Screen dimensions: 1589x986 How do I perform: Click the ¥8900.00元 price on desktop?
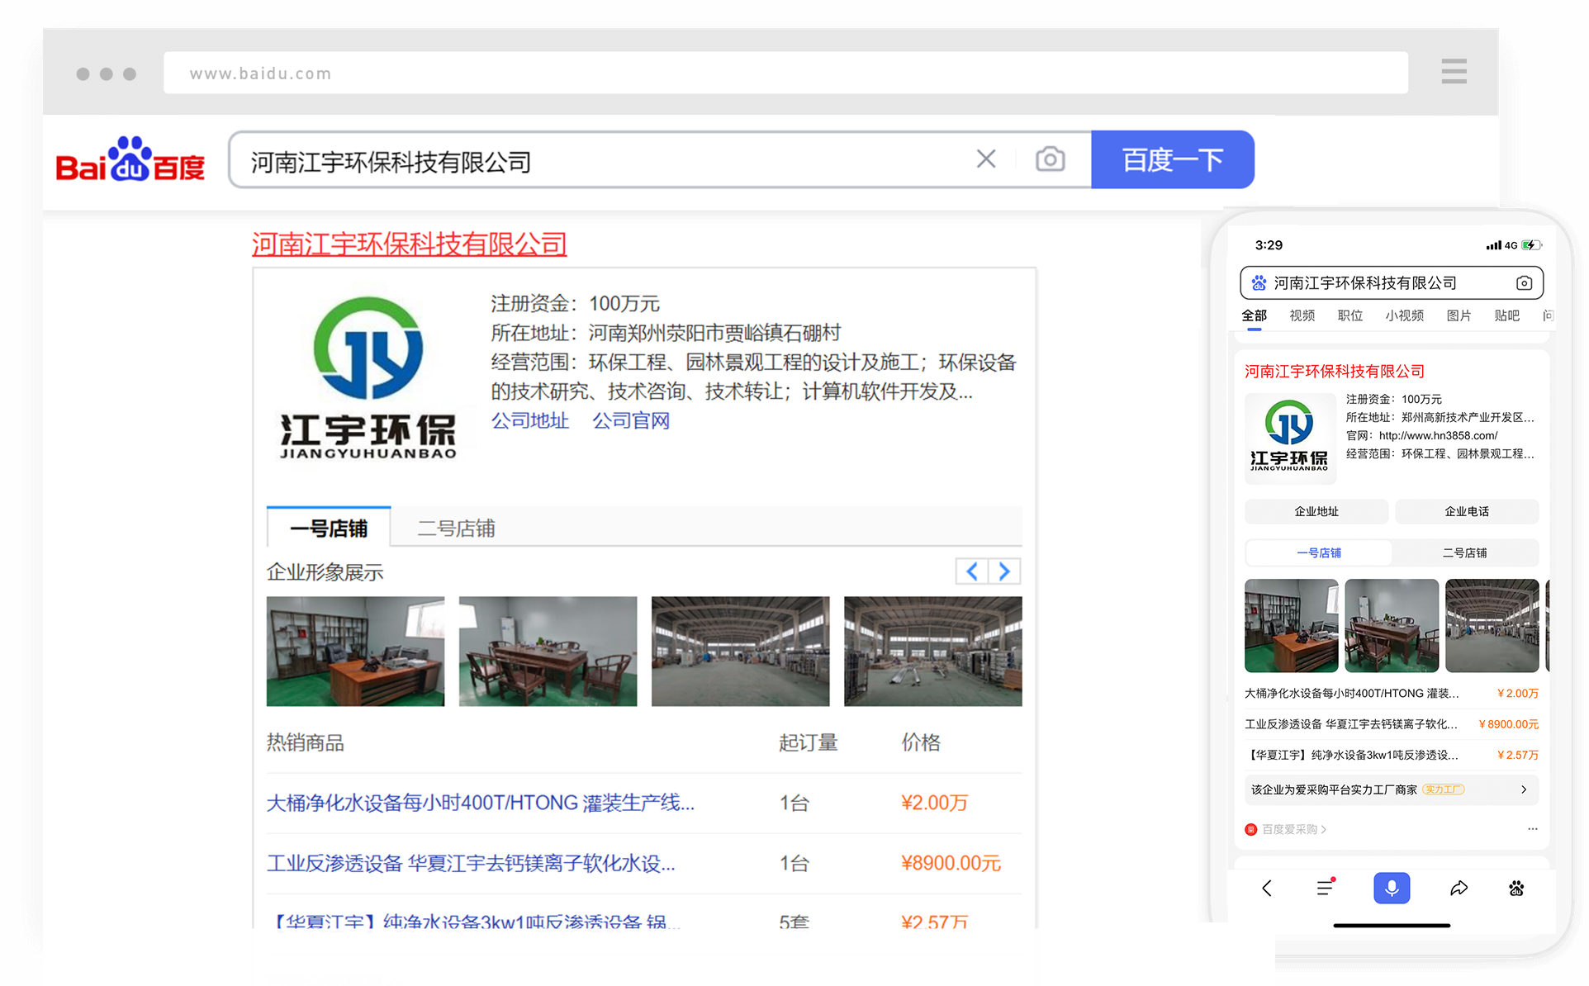pos(951,863)
